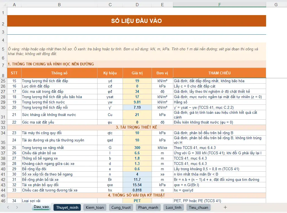Select the symbol cell 'qad'

(x=110, y=140)
